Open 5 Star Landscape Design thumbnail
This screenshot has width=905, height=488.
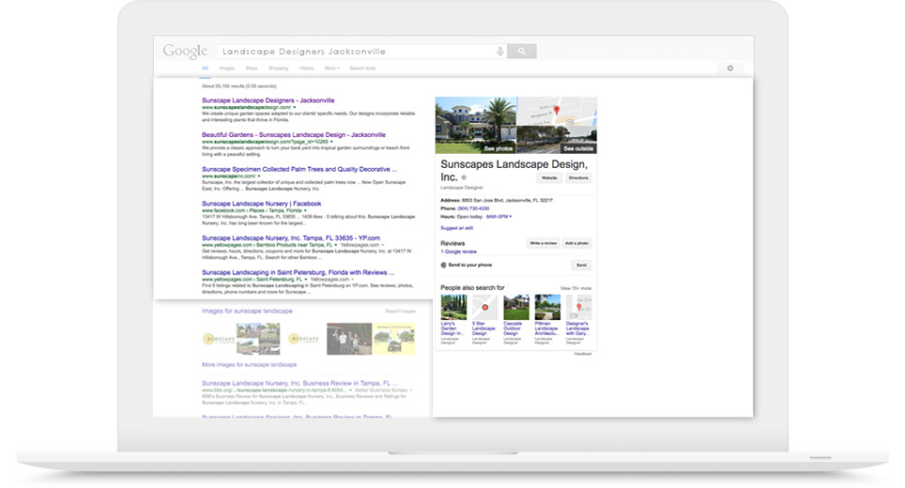[x=485, y=308]
